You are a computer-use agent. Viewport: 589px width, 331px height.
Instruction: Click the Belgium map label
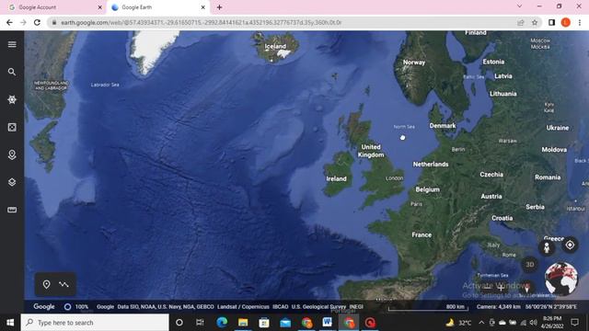point(427,189)
